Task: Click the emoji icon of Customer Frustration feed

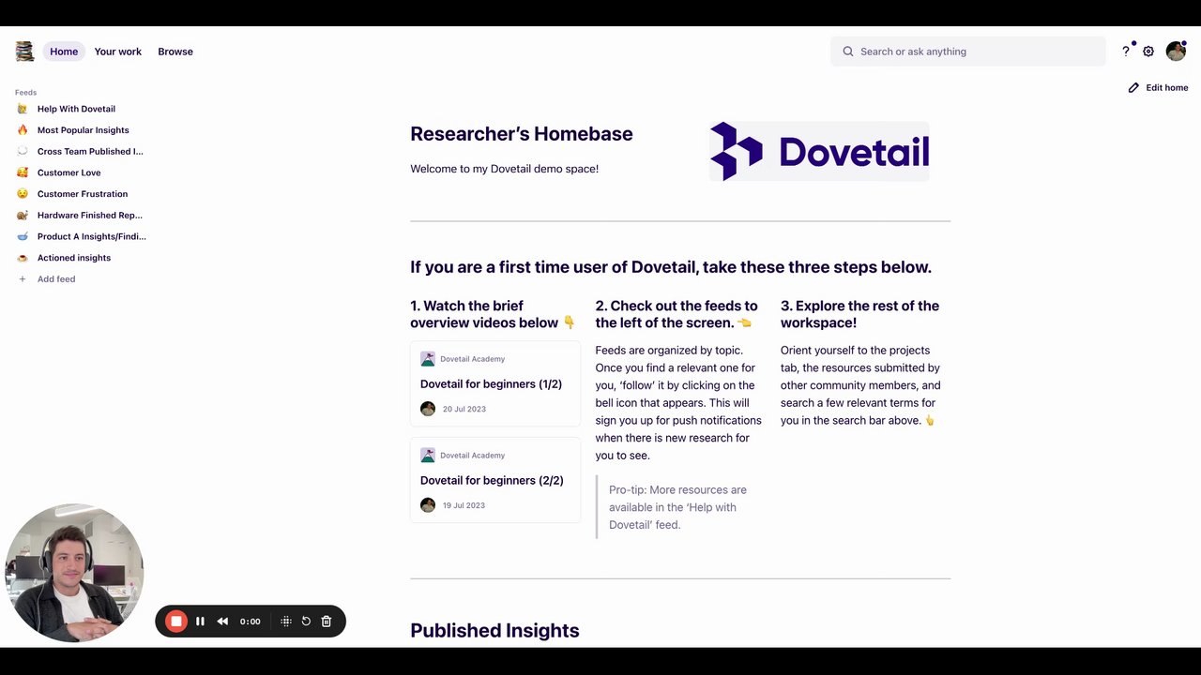Action: [23, 194]
